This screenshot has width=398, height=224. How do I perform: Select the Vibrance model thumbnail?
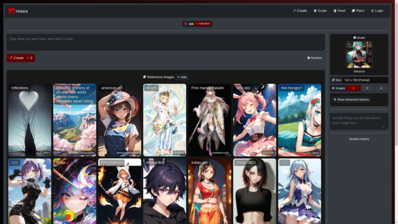point(359,54)
